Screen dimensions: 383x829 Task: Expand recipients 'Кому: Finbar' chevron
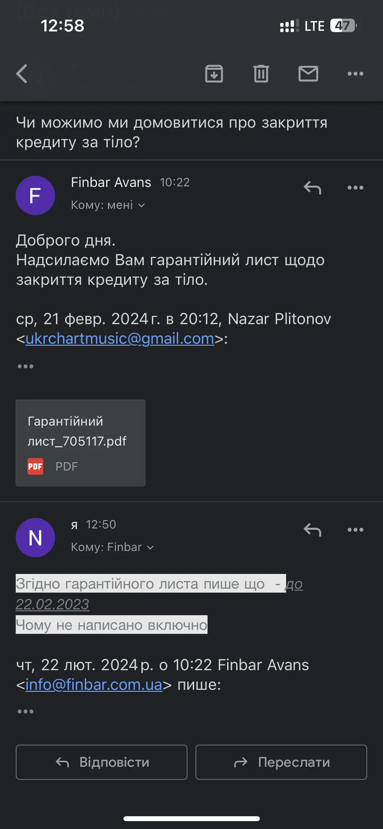(x=150, y=547)
